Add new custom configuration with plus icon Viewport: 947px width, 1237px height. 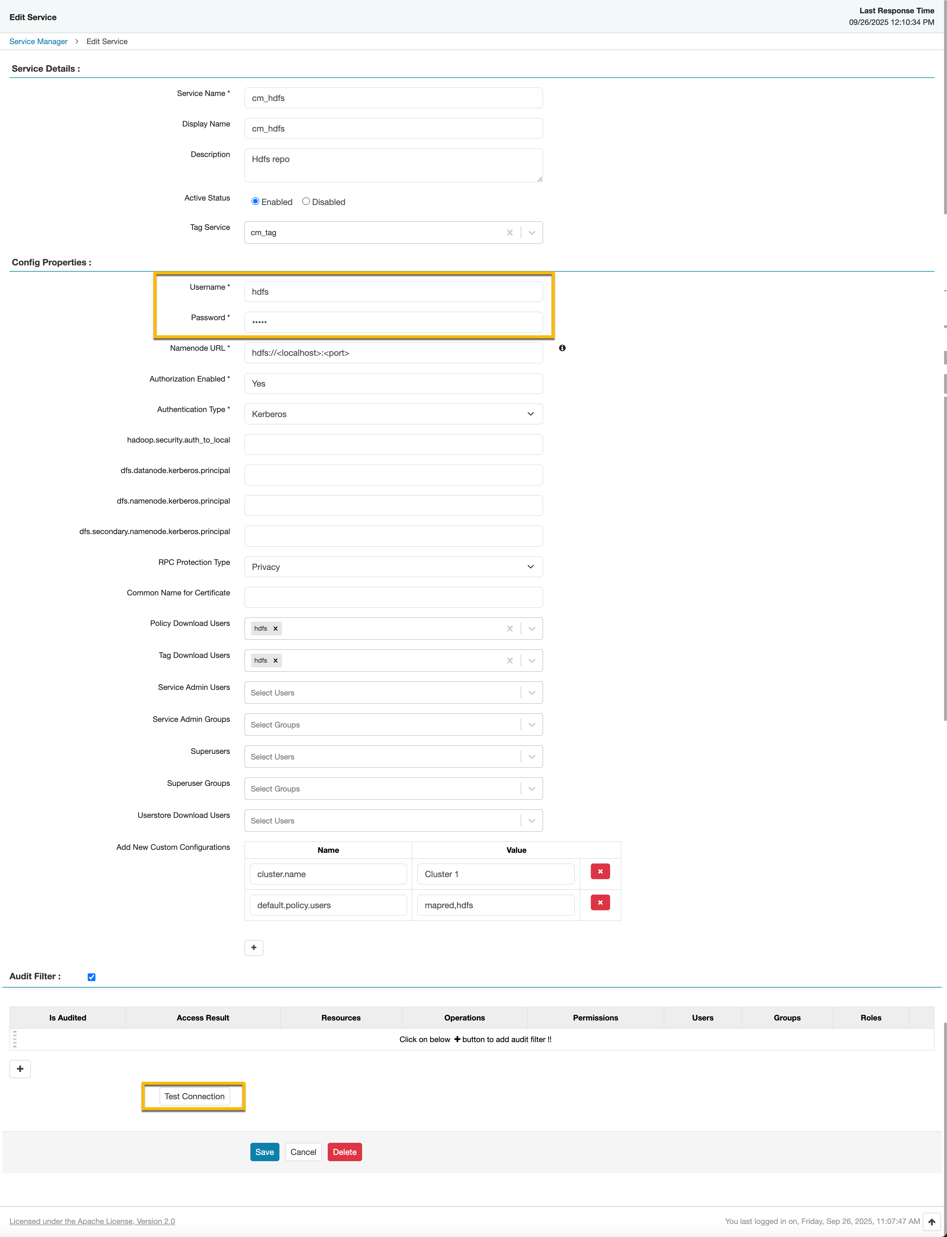(x=254, y=947)
